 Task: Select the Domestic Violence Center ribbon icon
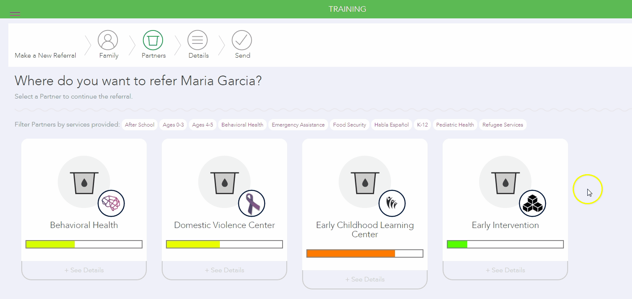[x=252, y=203]
